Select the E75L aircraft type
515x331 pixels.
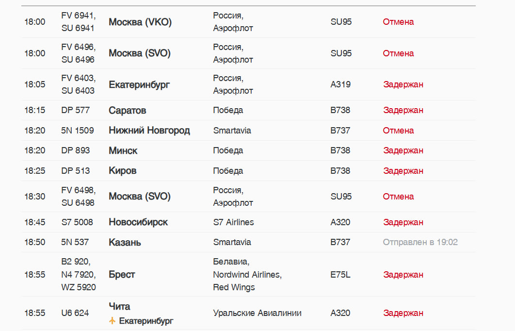click(x=340, y=275)
